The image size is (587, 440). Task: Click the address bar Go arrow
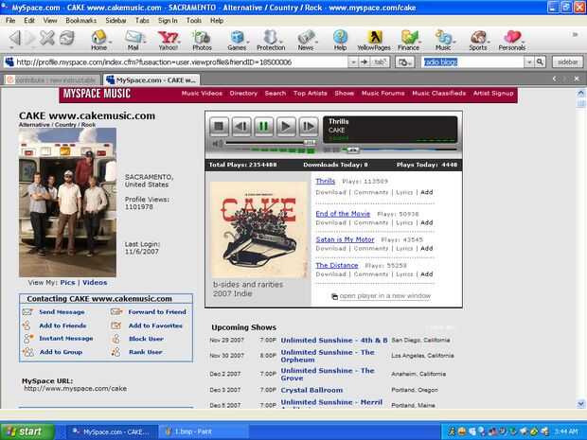[364, 62]
